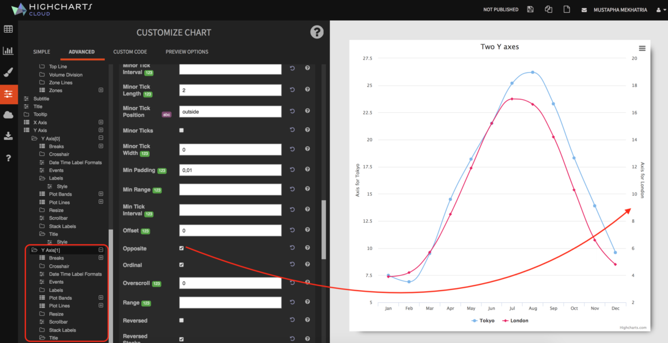668x343 pixels.
Task: Click the Highcharts.com credits link
Action: click(x=634, y=327)
